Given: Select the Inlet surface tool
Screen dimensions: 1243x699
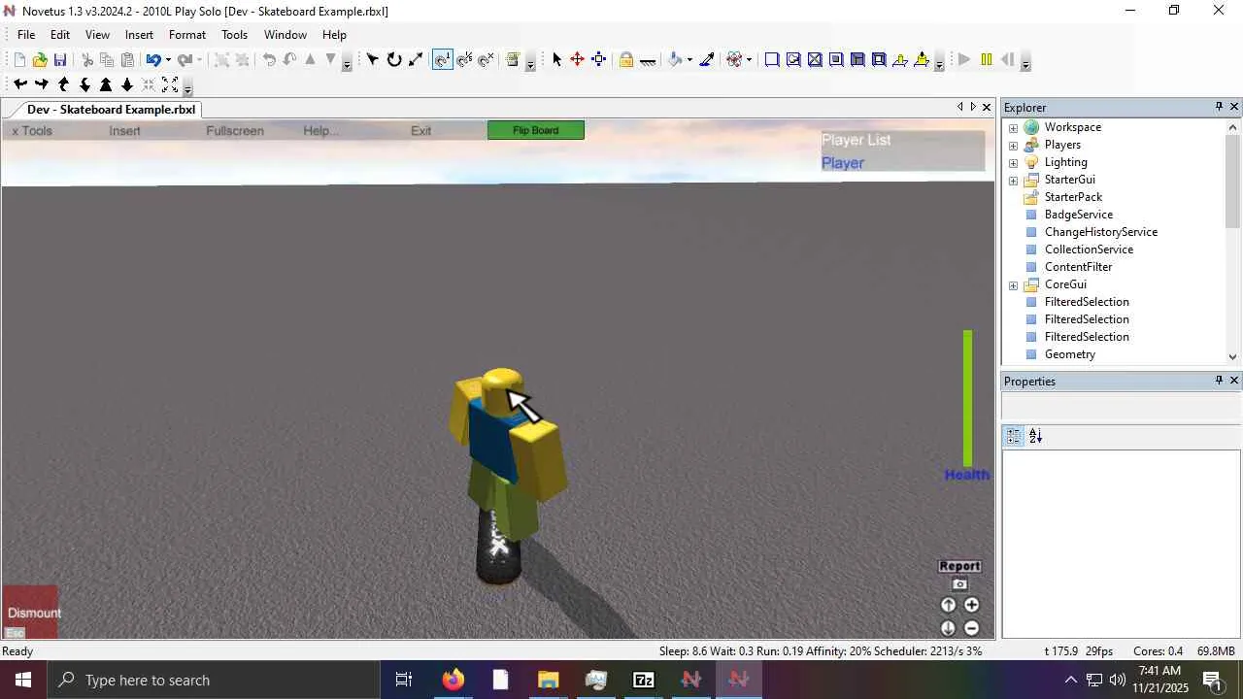Looking at the screenshot, I should (857, 60).
